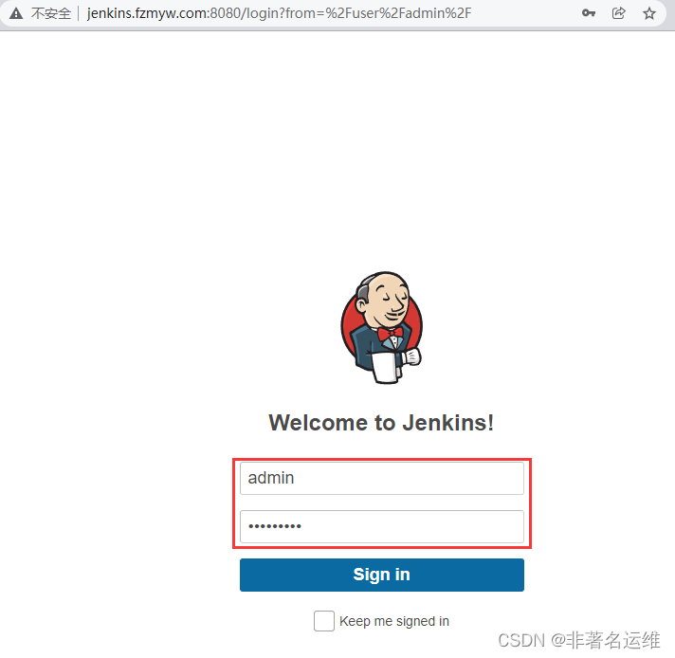This screenshot has height=658, width=675.
Task: Click the Jenkins butler logo
Action: [x=381, y=328]
